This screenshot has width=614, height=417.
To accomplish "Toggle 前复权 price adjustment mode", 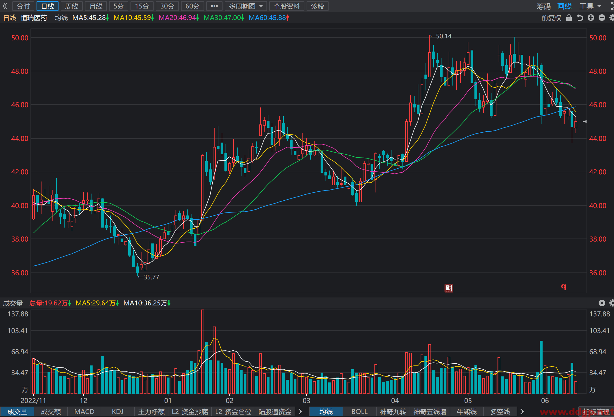I will pos(551,18).
